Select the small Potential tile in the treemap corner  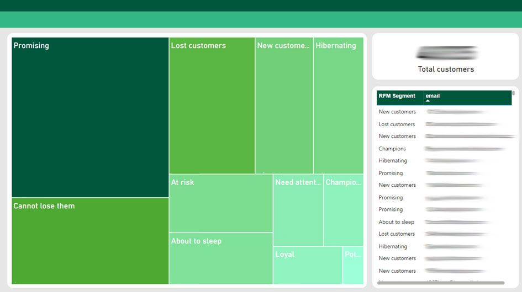tap(352, 266)
